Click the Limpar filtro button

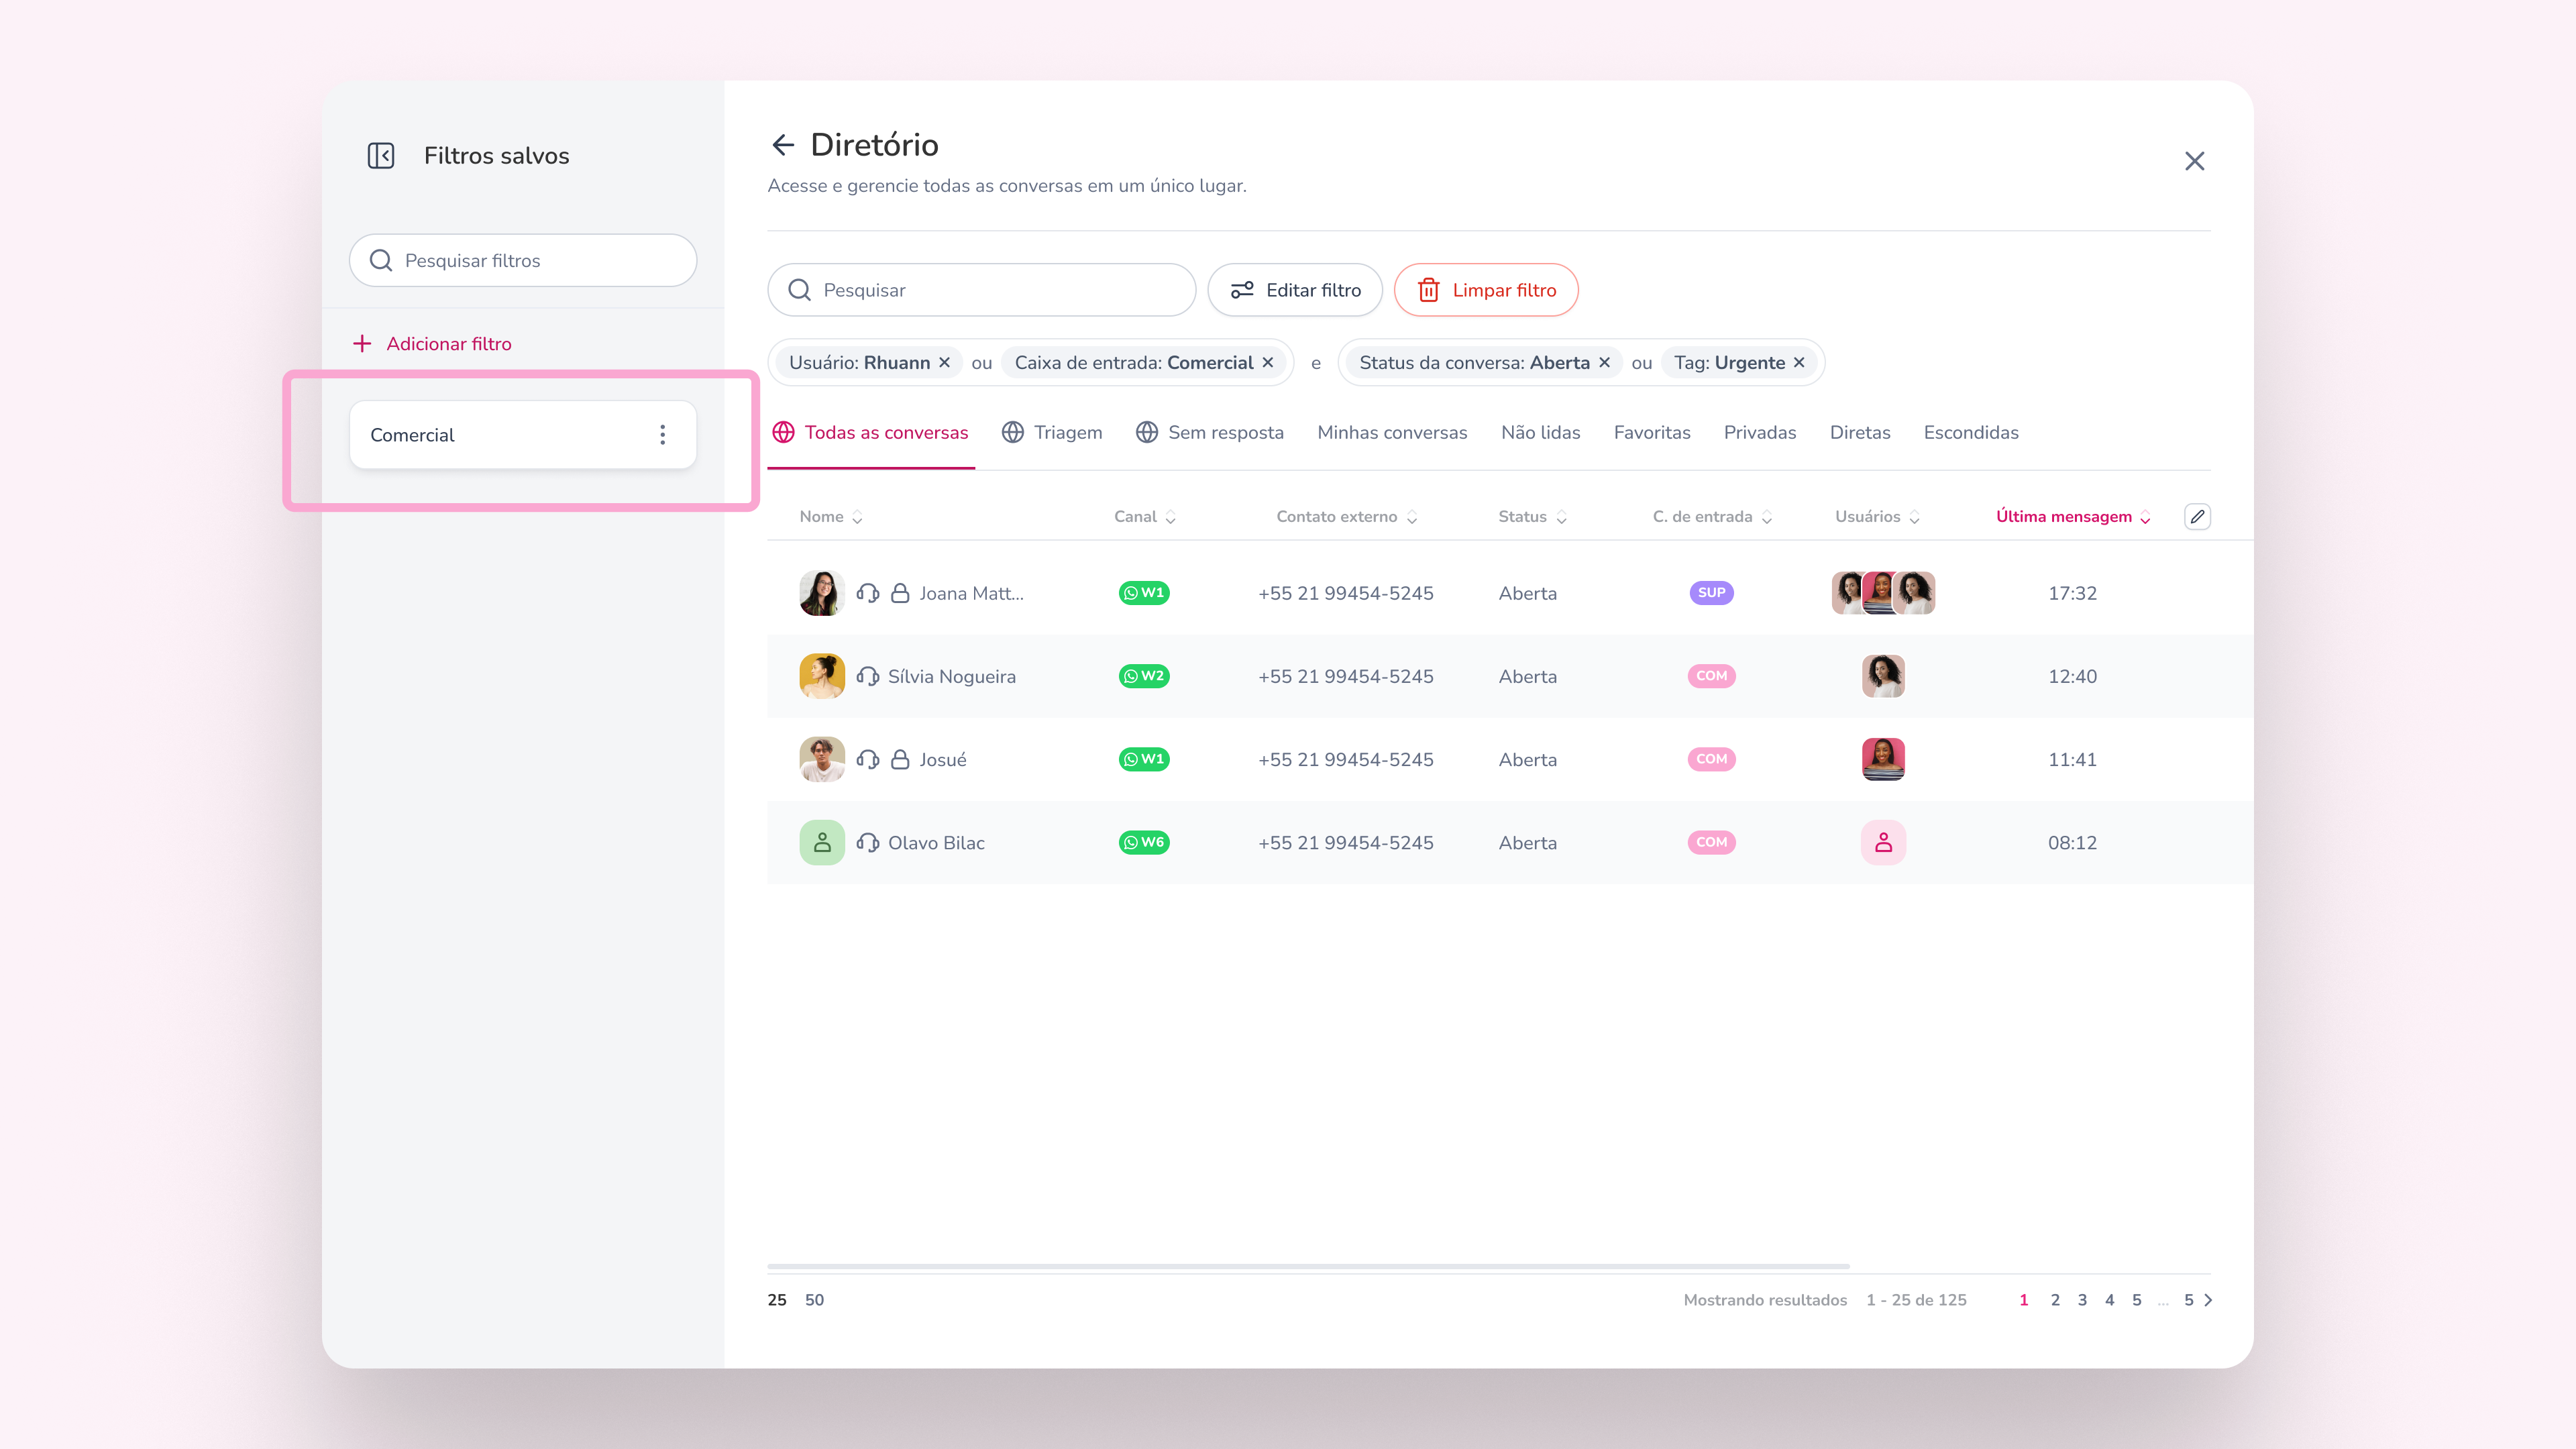pyautogui.click(x=1486, y=290)
